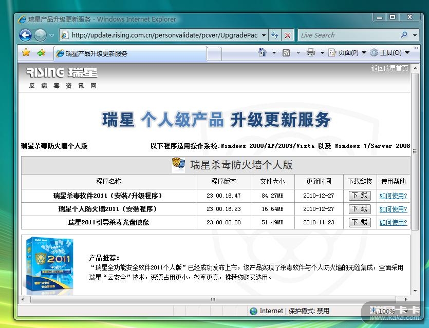
Task: Open the 页面(P) menu
Action: pos(347,52)
